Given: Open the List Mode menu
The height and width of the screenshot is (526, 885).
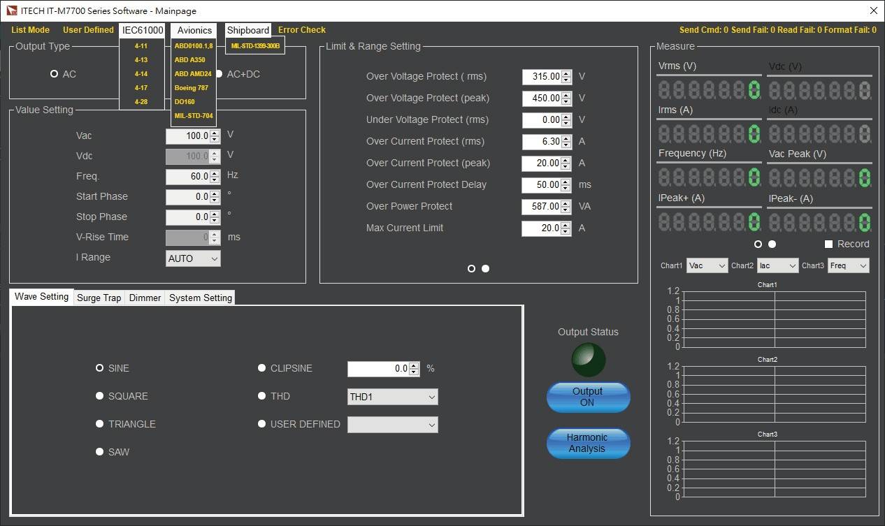Looking at the screenshot, I should click(x=31, y=30).
